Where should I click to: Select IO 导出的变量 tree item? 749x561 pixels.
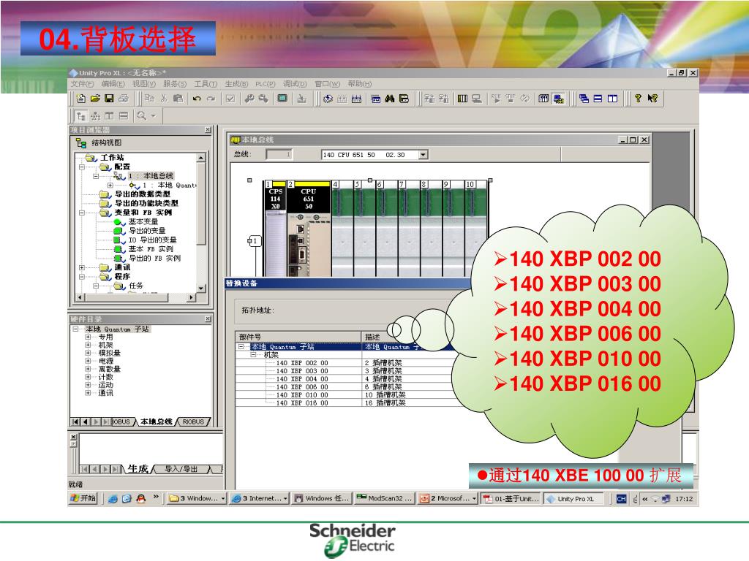pos(152,240)
